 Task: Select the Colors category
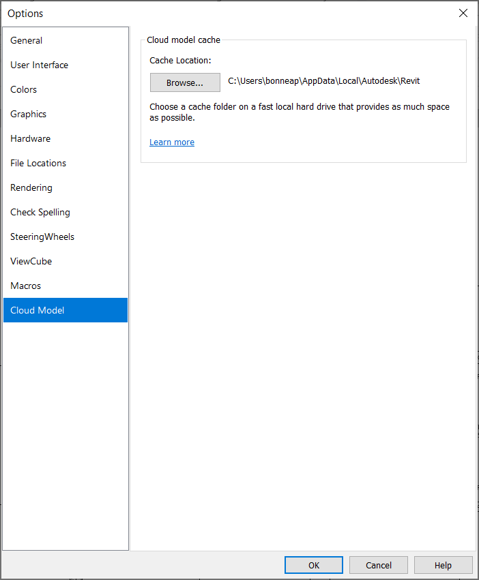click(24, 89)
